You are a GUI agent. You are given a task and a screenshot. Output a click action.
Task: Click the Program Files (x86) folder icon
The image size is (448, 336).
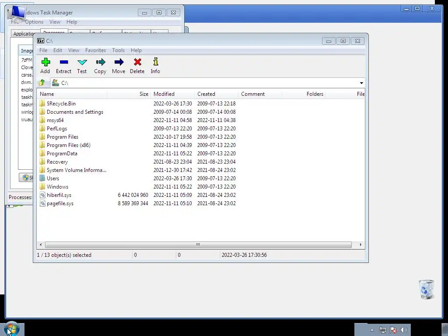pyautogui.click(x=42, y=145)
